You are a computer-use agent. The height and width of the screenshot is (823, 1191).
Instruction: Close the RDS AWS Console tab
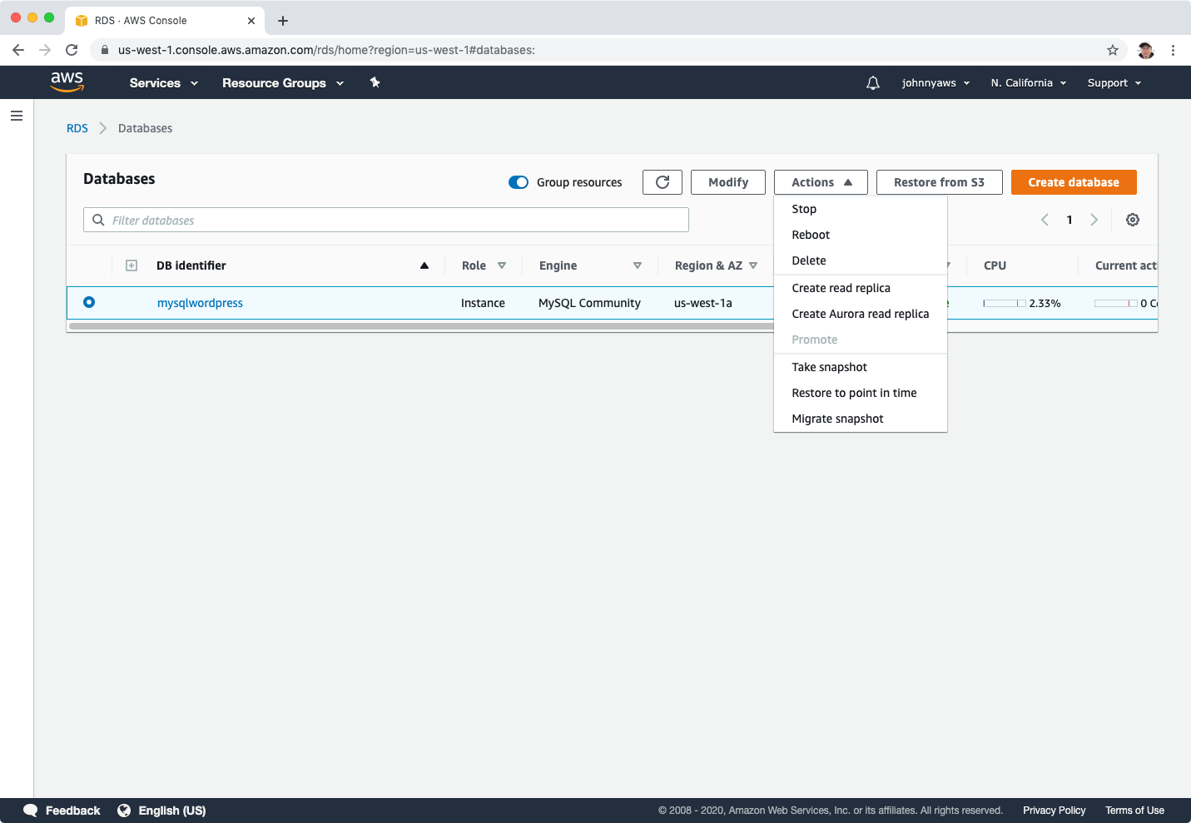pos(251,21)
